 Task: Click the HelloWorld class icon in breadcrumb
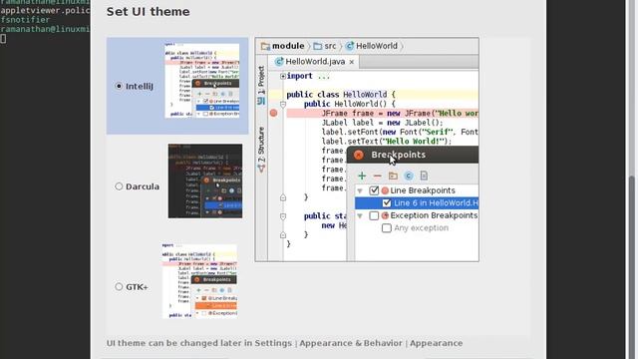[350, 46]
